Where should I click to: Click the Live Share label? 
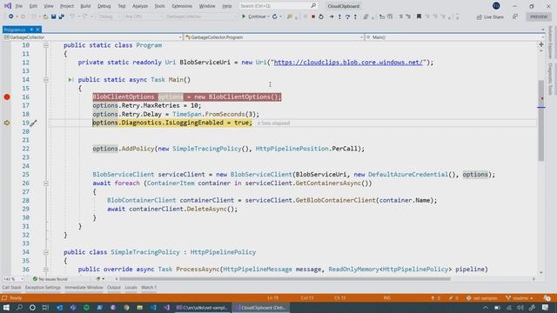(x=493, y=17)
